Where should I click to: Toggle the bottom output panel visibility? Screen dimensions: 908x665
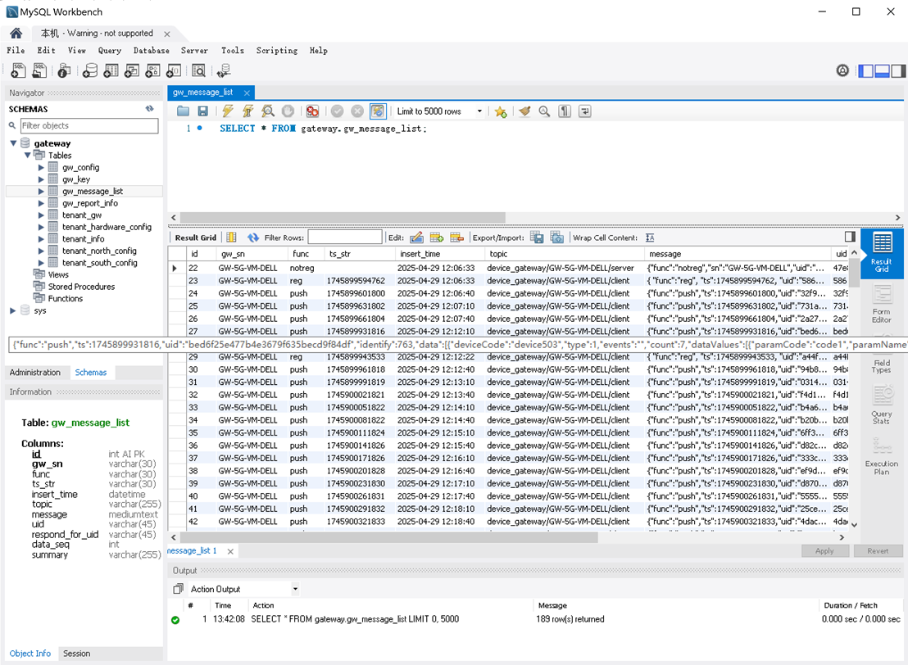(x=882, y=70)
